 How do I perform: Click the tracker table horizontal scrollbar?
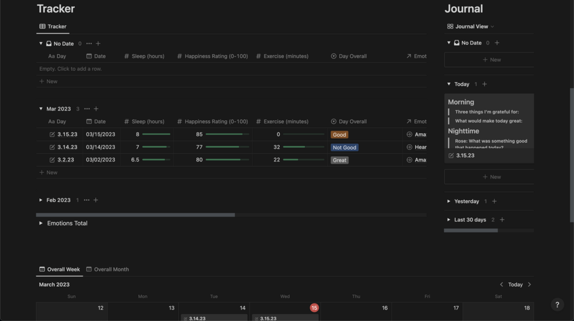tap(135, 215)
